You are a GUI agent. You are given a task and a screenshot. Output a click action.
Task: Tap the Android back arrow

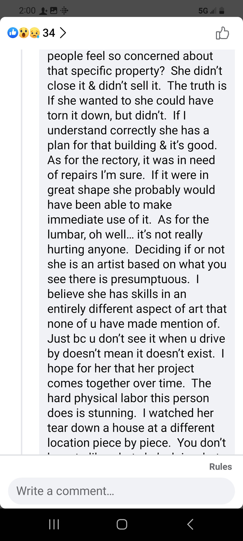coord(190,524)
